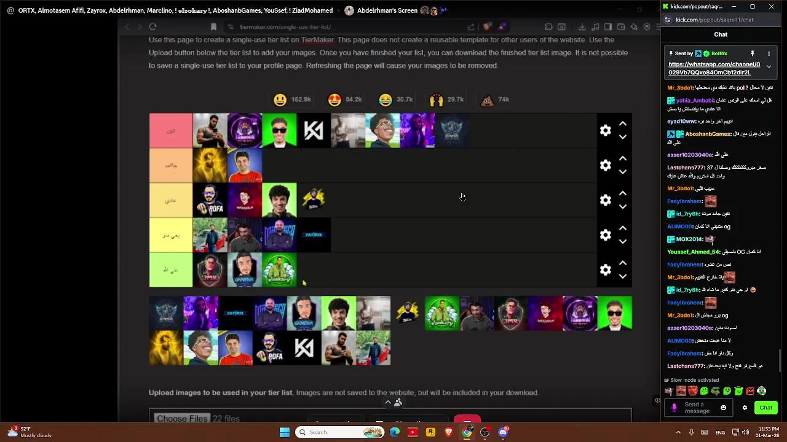This screenshot has height=442, width=787.
Task: Open settings gear for the ROFA tier row
Action: [606, 200]
